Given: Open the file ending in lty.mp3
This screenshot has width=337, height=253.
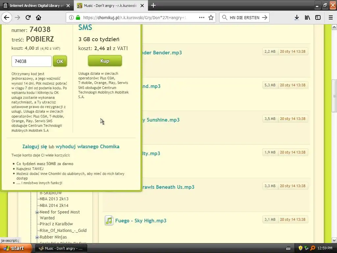Looking at the screenshot, I should tap(151, 154).
